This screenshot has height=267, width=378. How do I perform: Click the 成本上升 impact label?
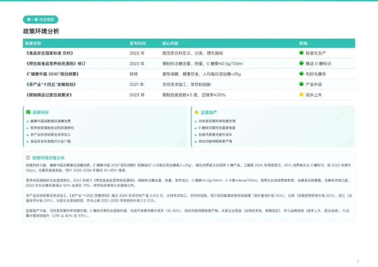314,95
